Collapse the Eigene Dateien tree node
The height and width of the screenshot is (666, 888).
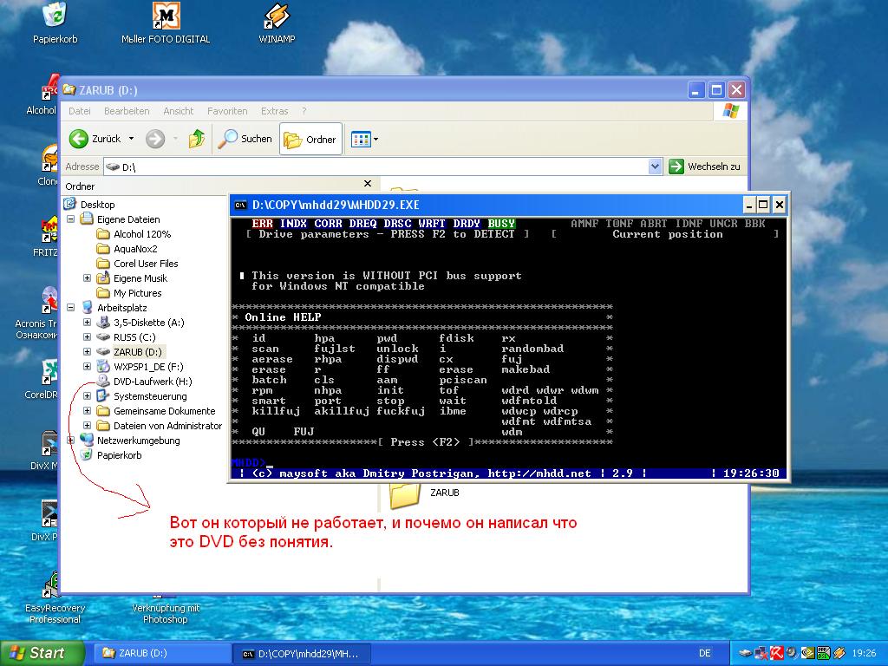pos(71,219)
